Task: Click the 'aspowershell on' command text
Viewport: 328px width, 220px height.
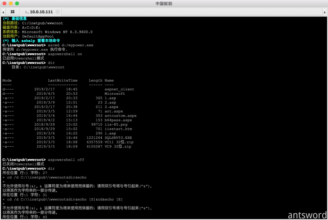Action: pyautogui.click(x=65, y=54)
